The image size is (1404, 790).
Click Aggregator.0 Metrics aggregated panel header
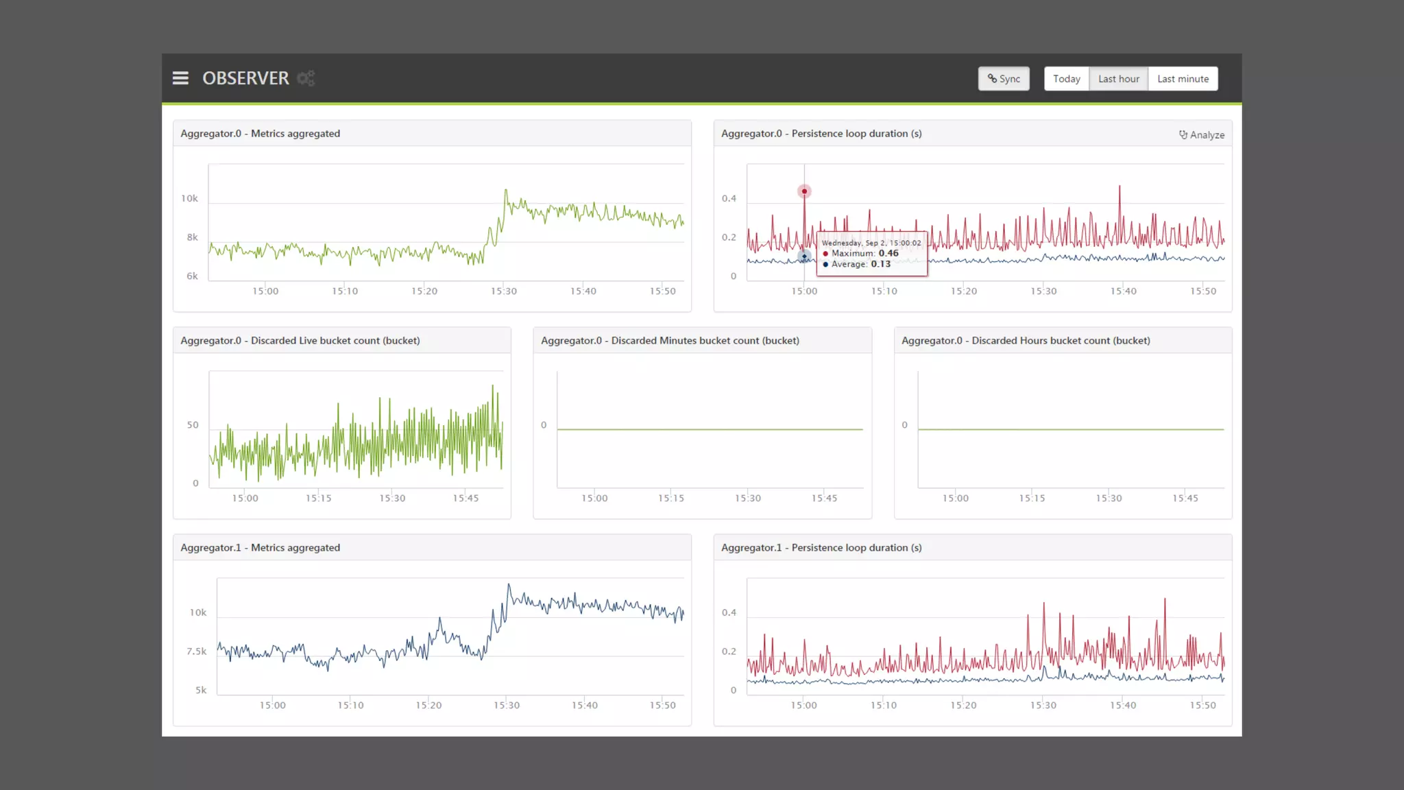click(261, 134)
